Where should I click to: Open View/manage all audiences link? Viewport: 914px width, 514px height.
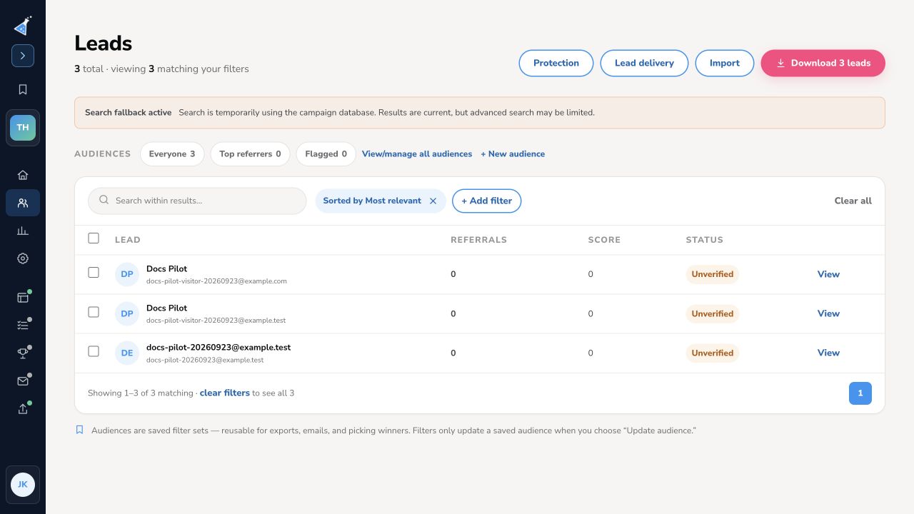[417, 154]
